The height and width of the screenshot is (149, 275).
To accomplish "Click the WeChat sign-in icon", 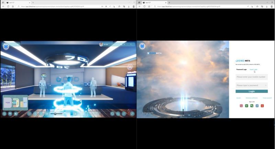I will pyautogui.click(x=252, y=106).
